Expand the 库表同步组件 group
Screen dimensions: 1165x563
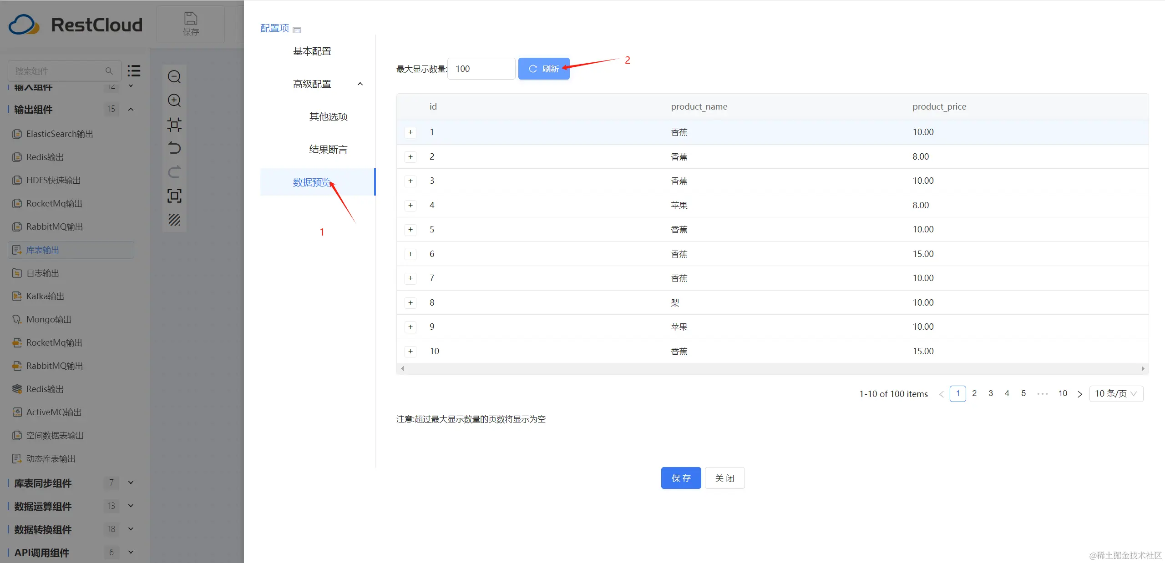[x=131, y=483]
